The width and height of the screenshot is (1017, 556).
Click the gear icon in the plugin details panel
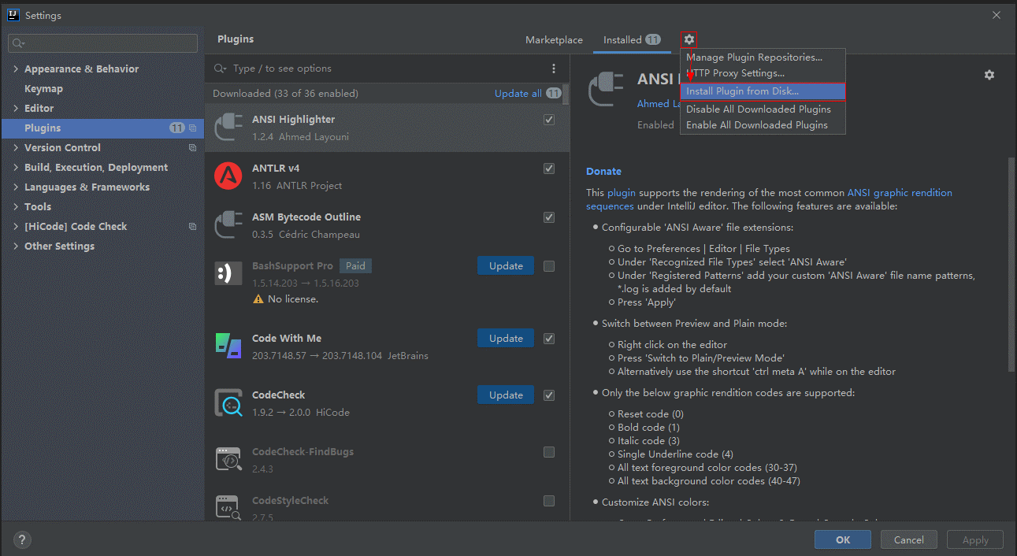[989, 75]
